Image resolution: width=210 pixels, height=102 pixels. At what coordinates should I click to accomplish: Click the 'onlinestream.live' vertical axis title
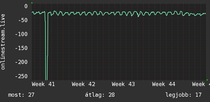pos(3,42)
